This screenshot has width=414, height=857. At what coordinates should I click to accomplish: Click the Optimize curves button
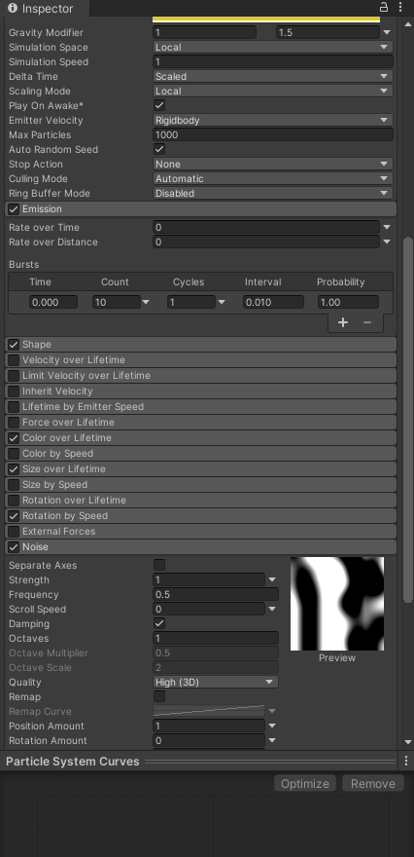[305, 783]
